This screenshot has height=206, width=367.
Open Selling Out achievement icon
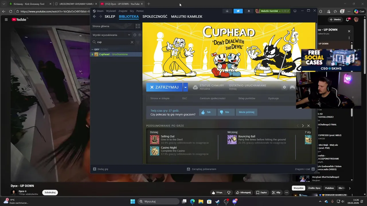(155, 140)
